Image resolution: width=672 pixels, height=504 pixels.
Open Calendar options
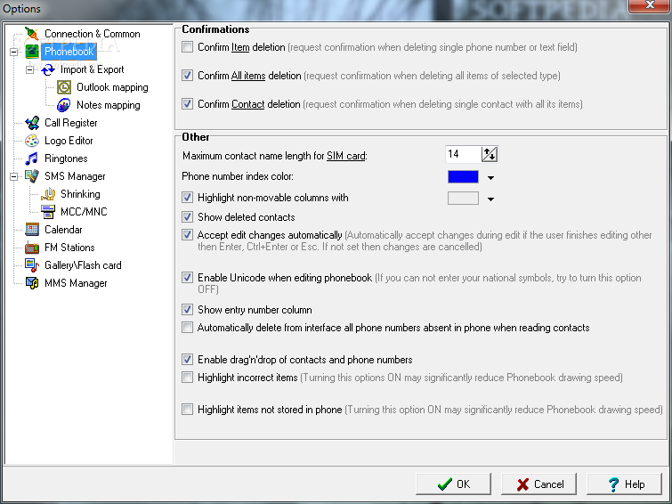63,230
